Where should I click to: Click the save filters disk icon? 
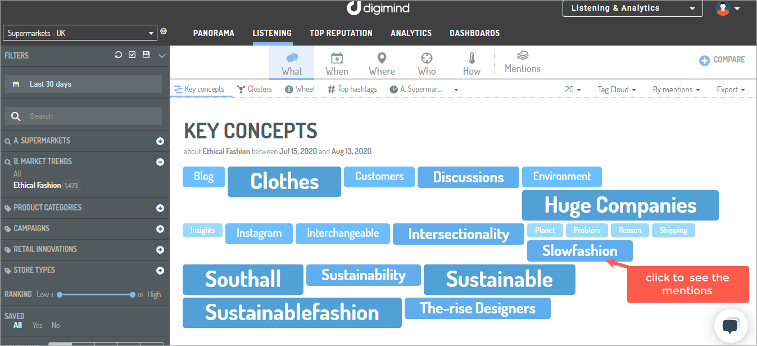pos(146,55)
